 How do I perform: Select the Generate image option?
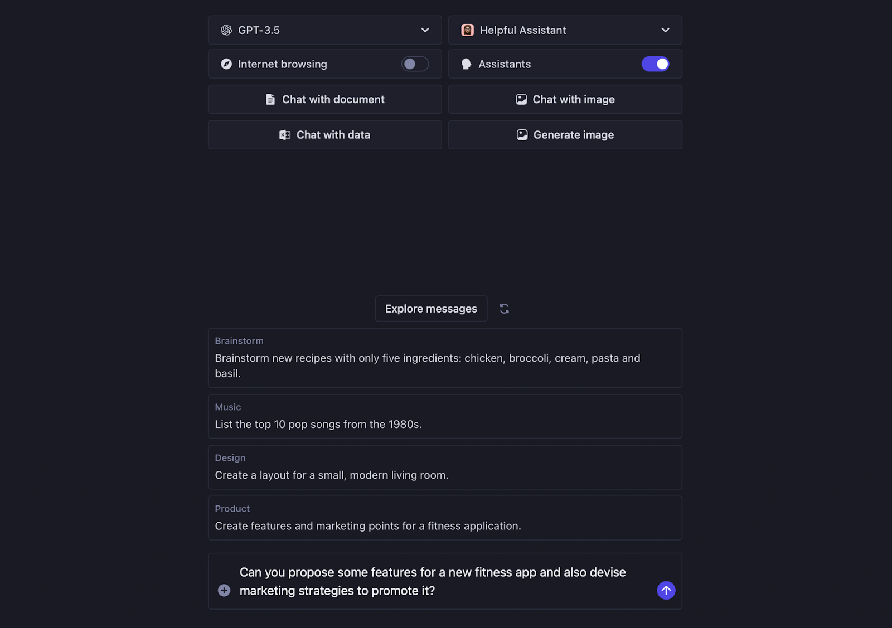(x=565, y=135)
